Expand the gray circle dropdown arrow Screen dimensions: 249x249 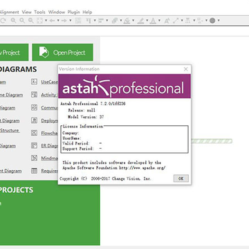[x=219, y=21]
